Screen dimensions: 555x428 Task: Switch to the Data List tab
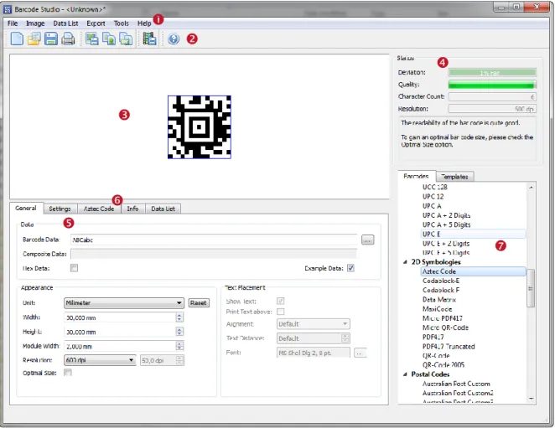(163, 209)
